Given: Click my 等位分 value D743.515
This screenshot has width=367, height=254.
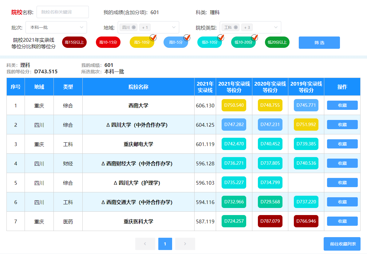Looking at the screenshot, I should 46,71.
